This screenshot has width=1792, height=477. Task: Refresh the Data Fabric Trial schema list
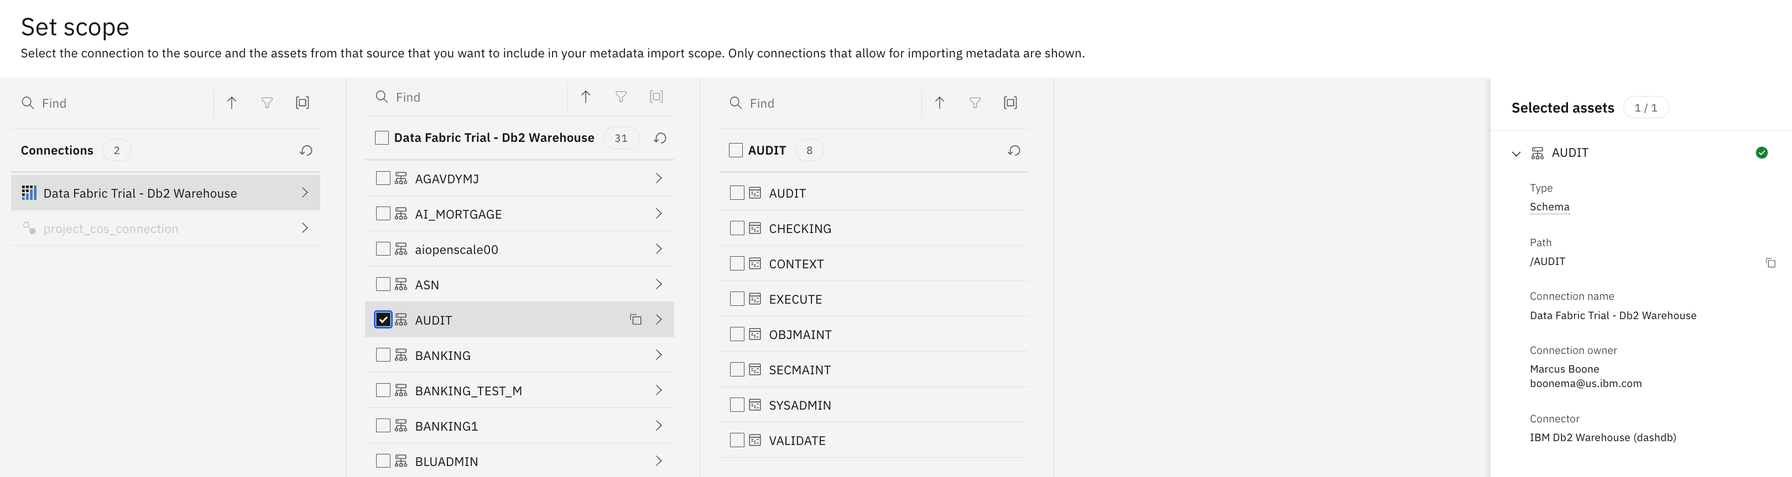coord(660,138)
